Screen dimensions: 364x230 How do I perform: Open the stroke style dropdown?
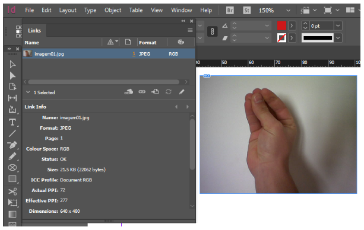point(338,38)
